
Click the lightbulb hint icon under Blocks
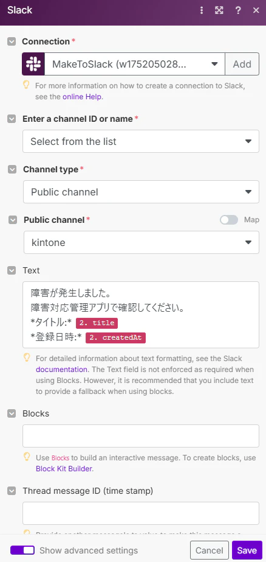27,456
